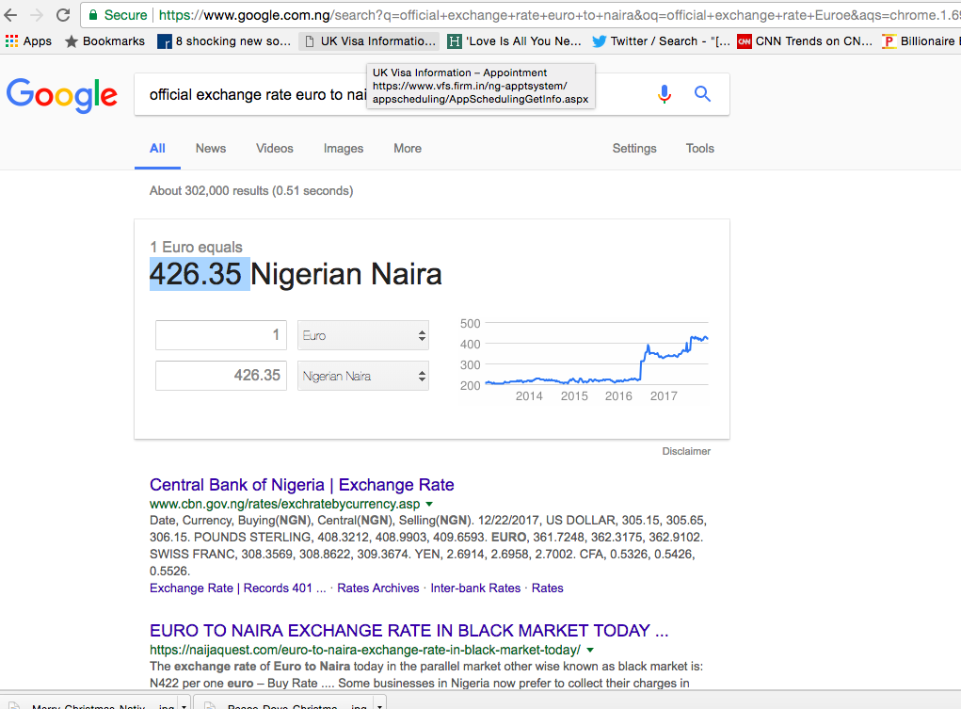Open the More search categories menu
Image resolution: width=961 pixels, height=709 pixels.
[408, 149]
